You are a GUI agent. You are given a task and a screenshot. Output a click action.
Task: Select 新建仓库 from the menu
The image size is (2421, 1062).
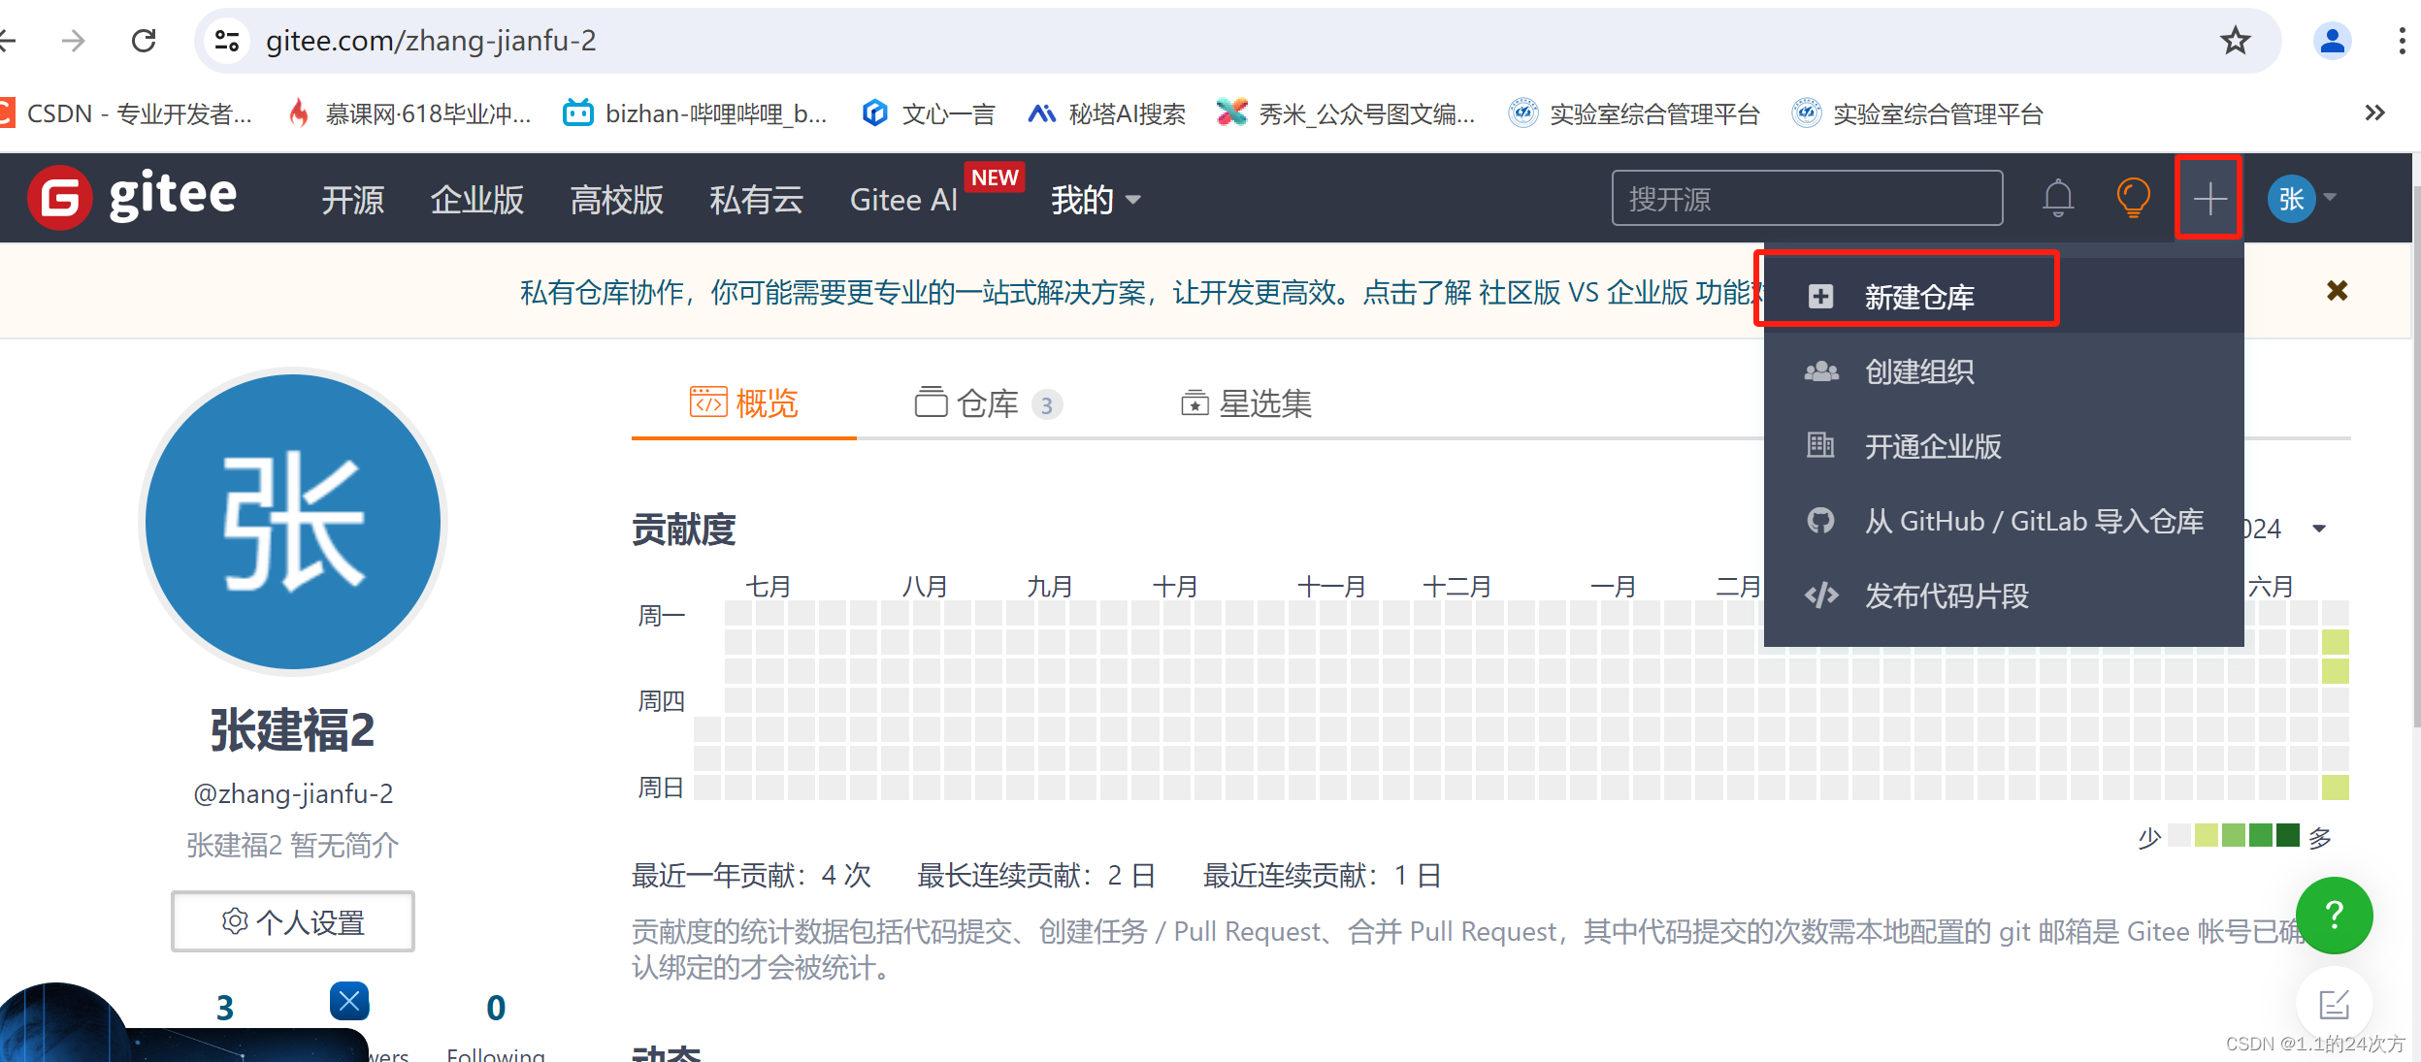coord(1918,297)
